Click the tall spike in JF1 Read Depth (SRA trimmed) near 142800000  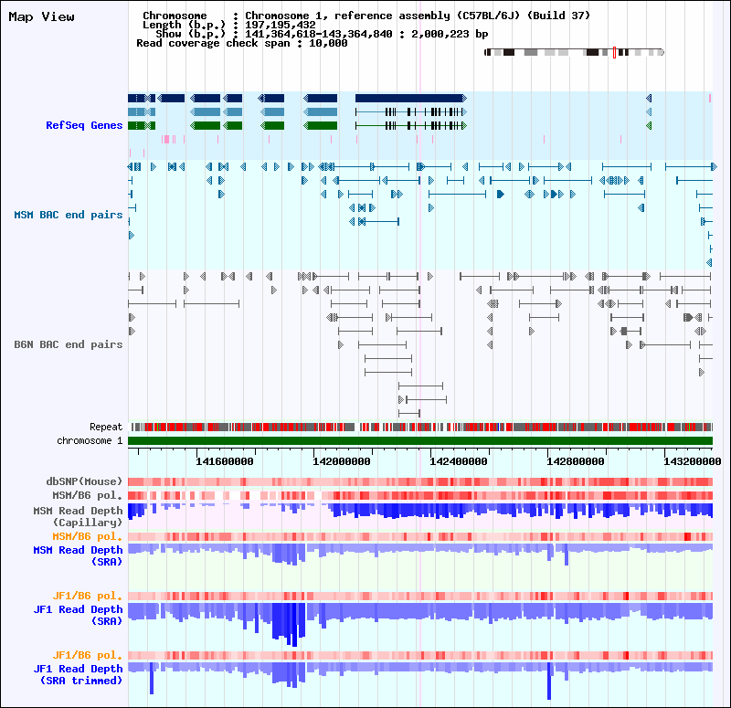(549, 681)
